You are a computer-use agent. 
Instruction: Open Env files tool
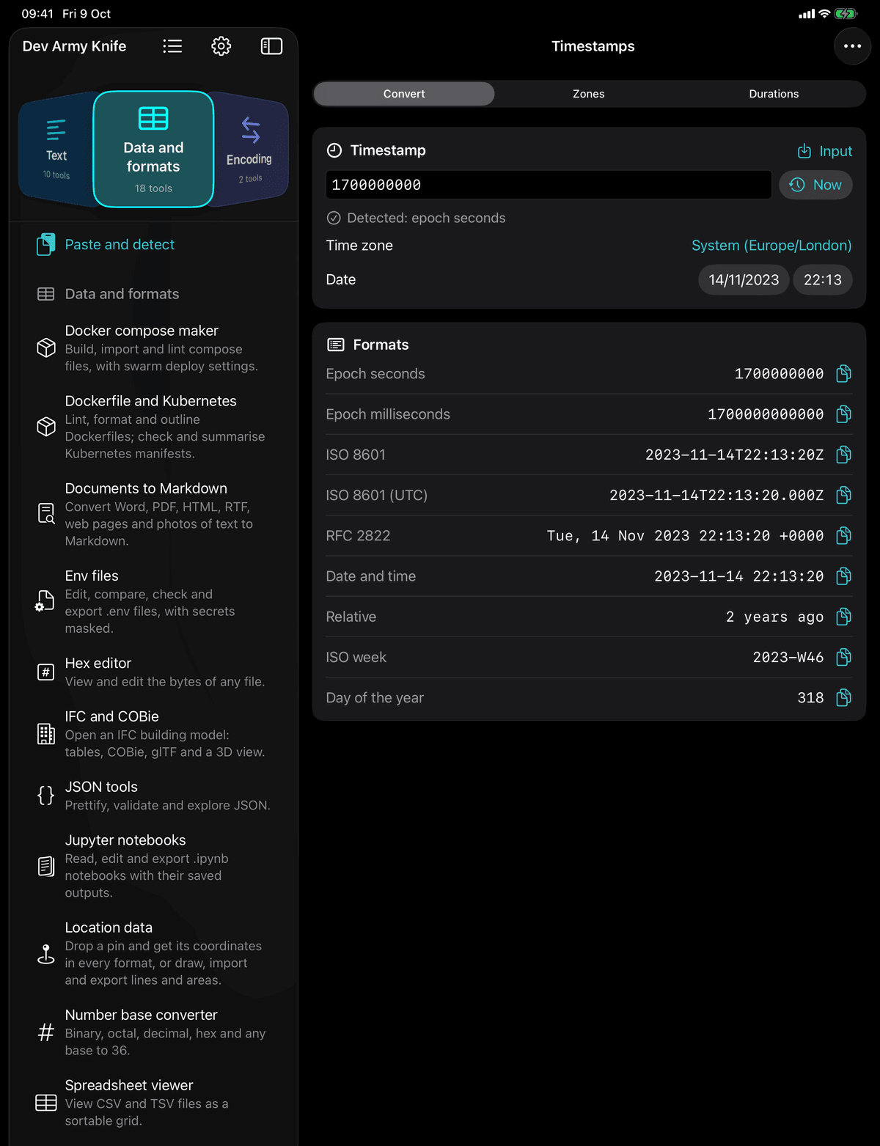coord(153,601)
